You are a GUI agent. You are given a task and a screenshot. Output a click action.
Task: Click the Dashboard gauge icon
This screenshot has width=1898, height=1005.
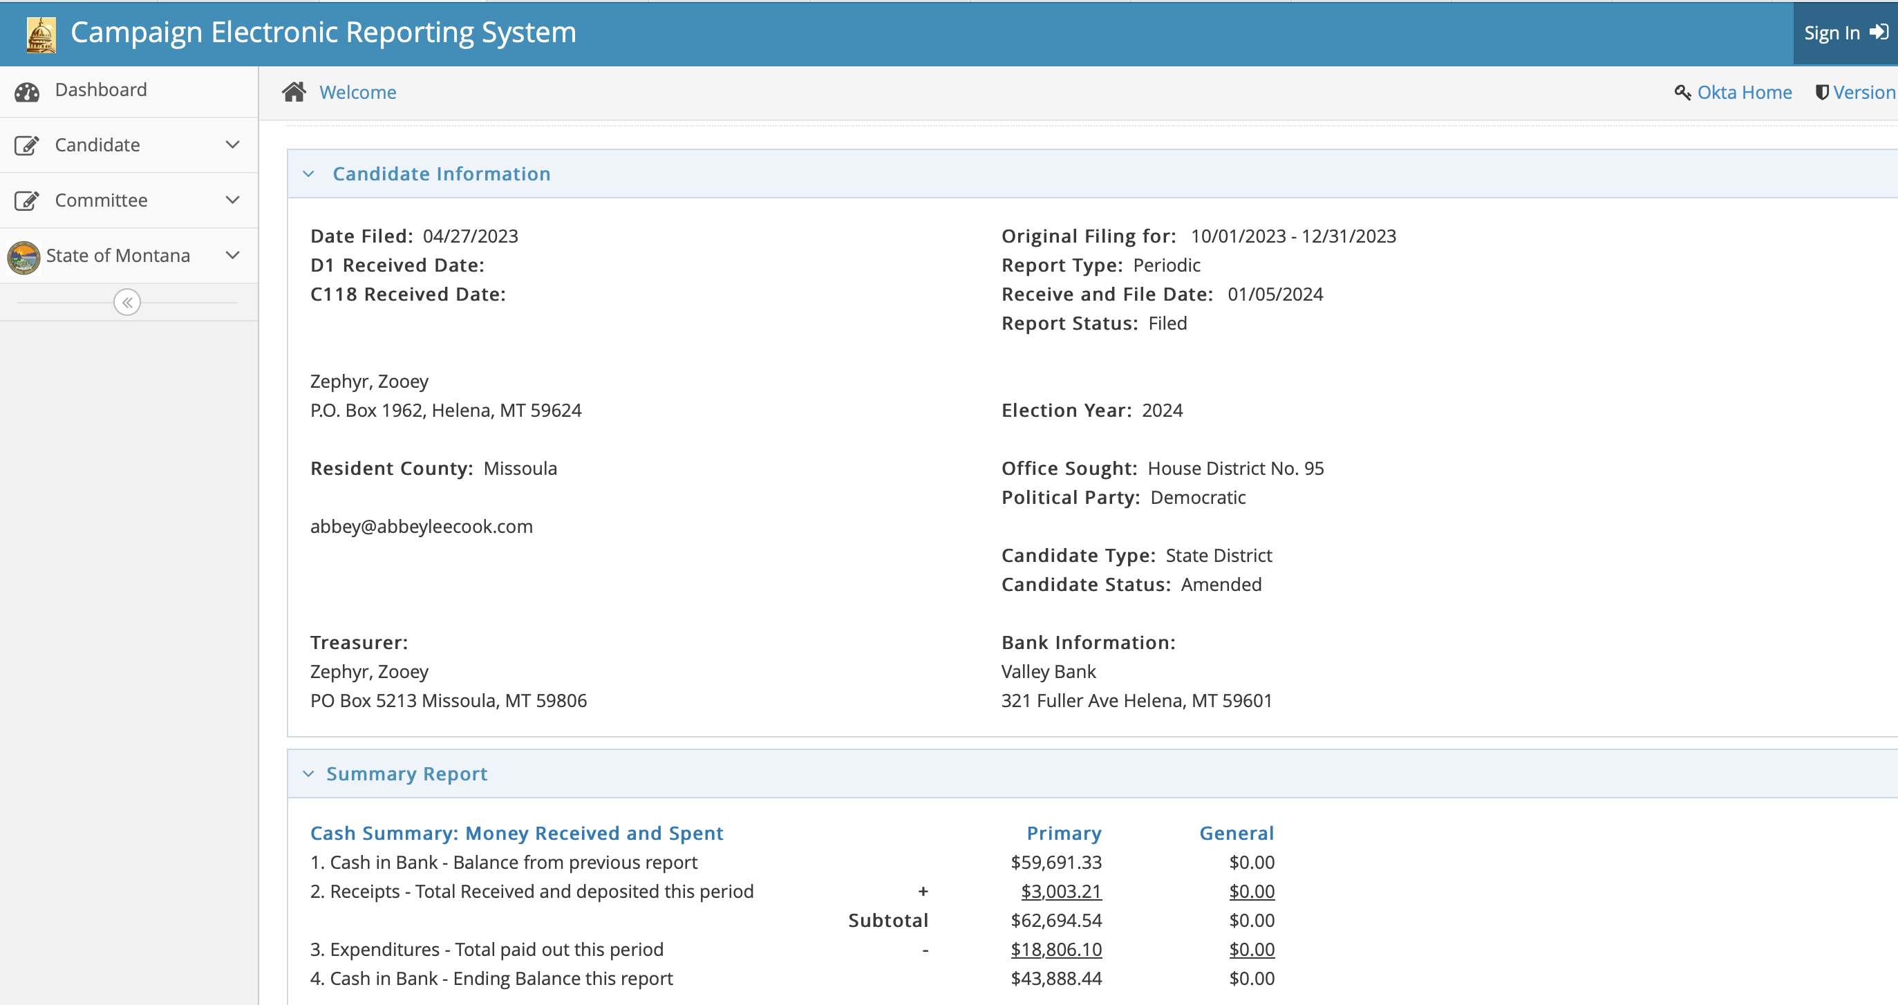(x=27, y=91)
